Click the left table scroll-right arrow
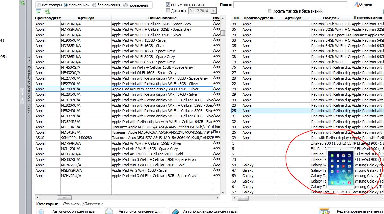 click(218, 198)
